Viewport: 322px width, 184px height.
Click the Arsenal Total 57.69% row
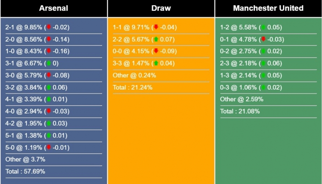54,171
